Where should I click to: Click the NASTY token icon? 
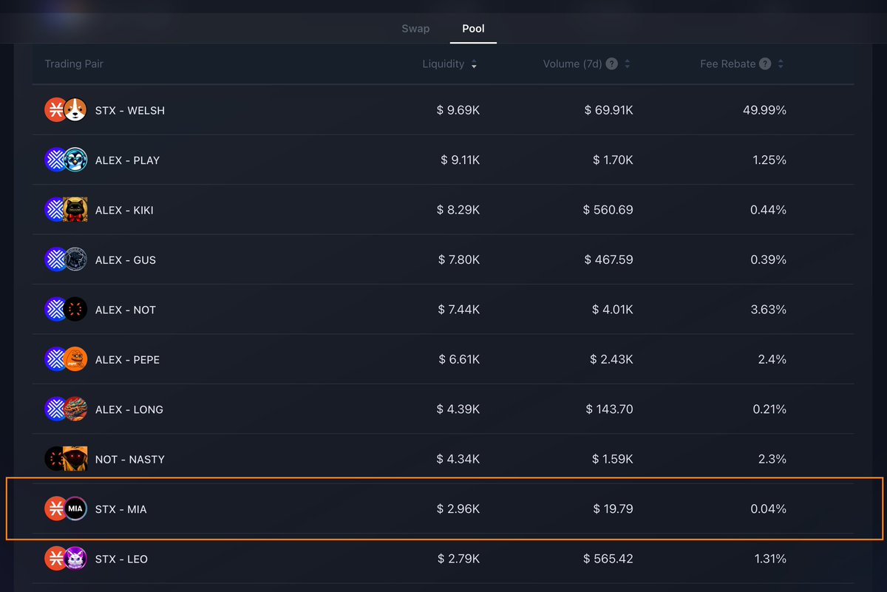[75, 459]
